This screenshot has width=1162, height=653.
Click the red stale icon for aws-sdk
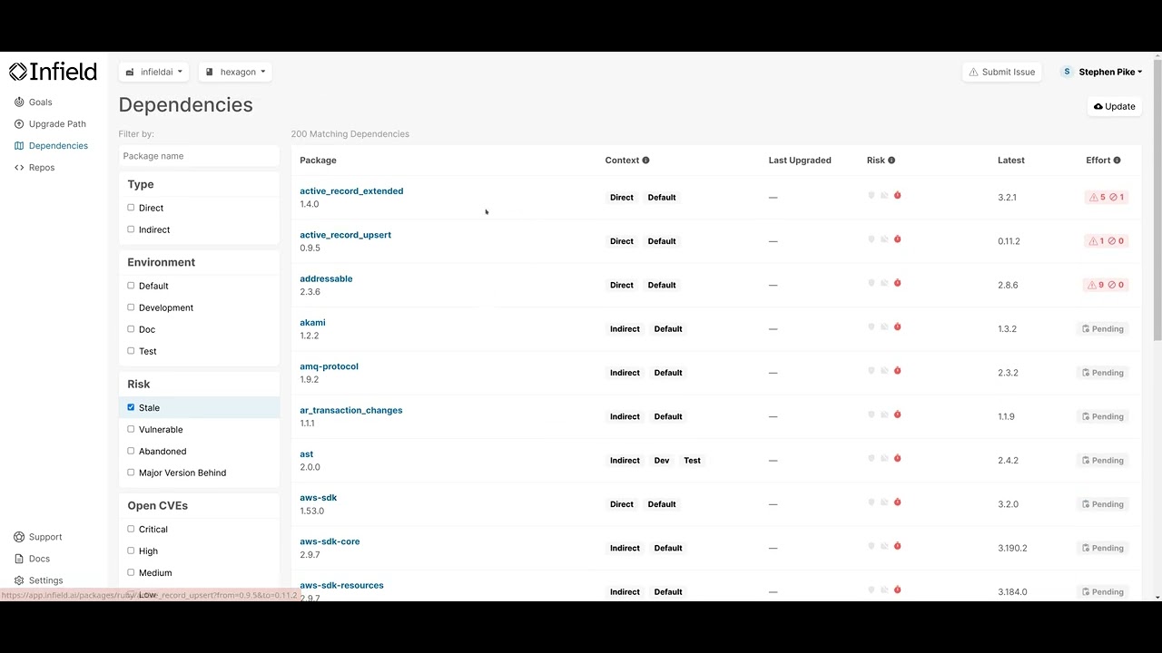click(x=897, y=502)
